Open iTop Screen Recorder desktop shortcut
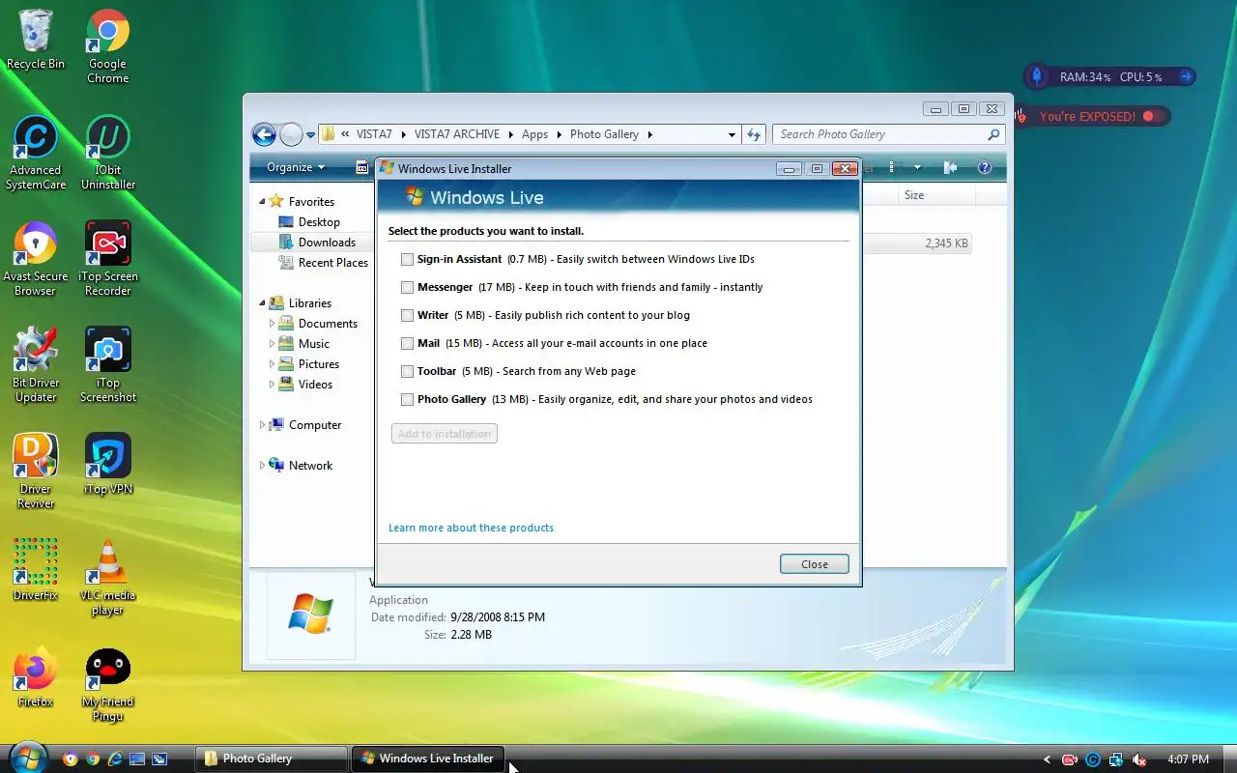Screen dimensions: 1237x773 [x=108, y=259]
